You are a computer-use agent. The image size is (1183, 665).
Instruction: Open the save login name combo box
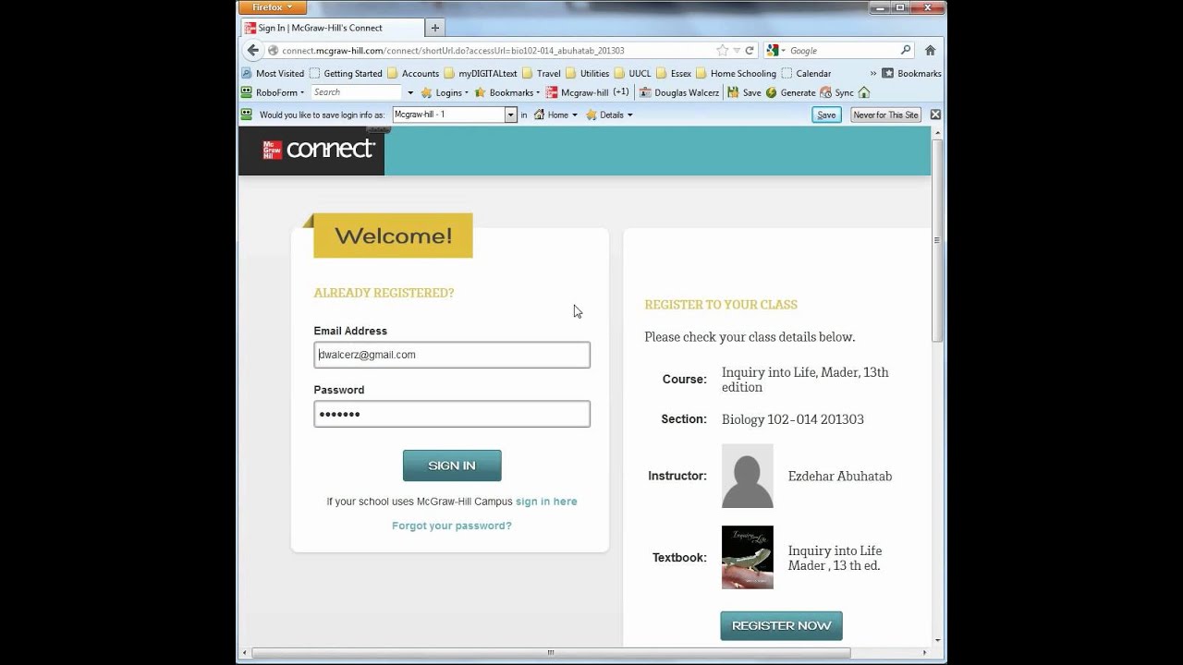(509, 115)
